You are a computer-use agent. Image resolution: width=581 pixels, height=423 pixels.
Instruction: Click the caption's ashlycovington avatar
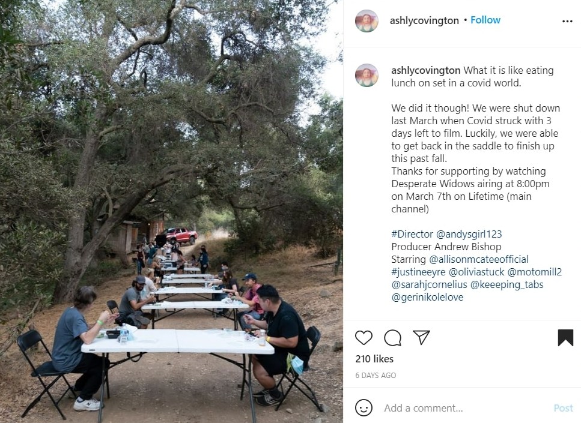pyautogui.click(x=367, y=75)
